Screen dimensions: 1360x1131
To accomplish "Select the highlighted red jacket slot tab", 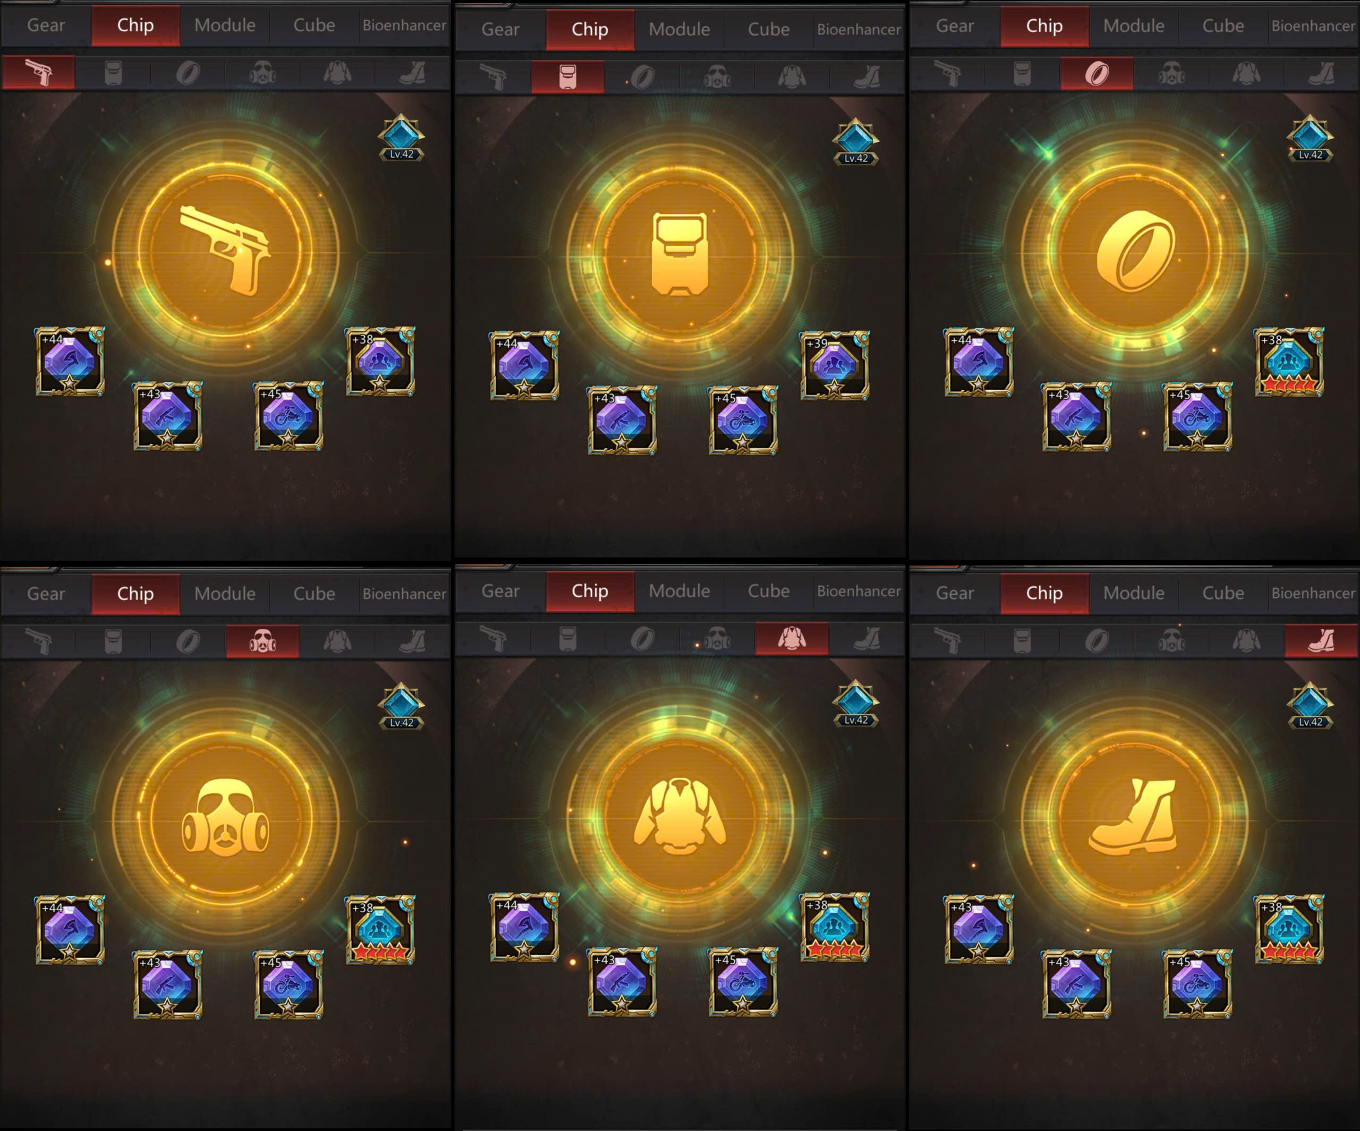I will 792,638.
